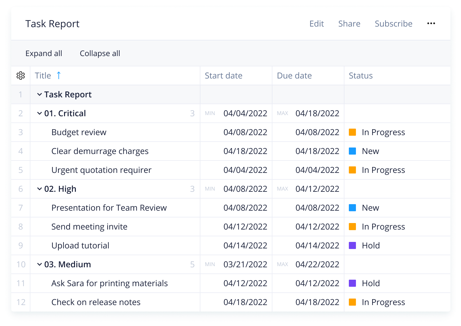Click the Subscribe button
Screen dimensions: 461x326
[x=394, y=24]
